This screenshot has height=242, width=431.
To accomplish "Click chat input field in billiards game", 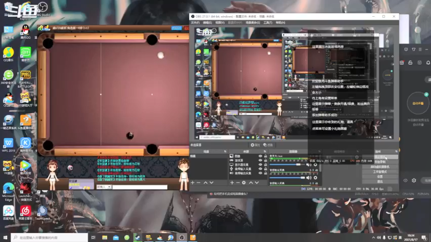I will 140,187.
